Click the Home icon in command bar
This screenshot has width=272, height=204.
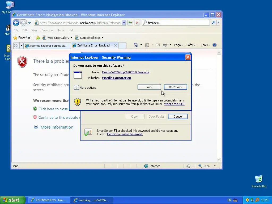(x=136, y=45)
